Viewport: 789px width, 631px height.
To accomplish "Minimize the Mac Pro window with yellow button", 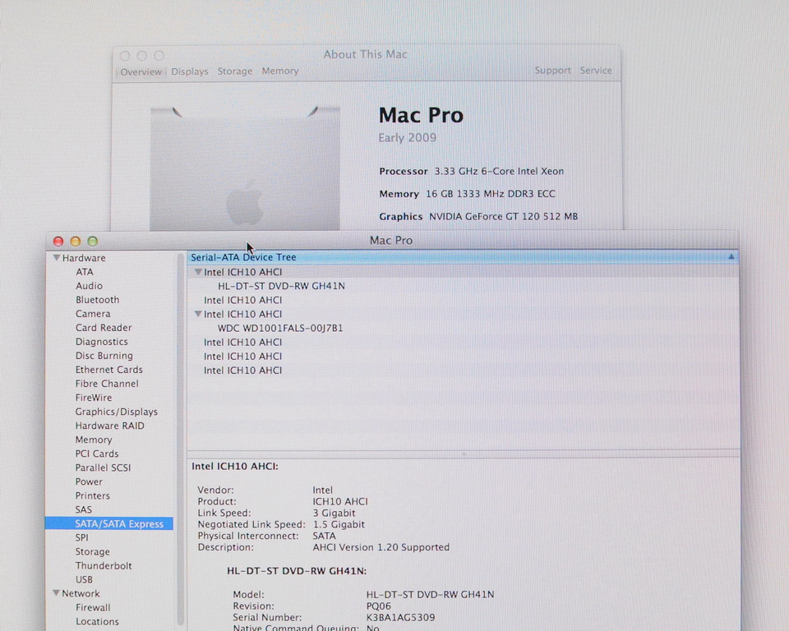I will coord(76,241).
